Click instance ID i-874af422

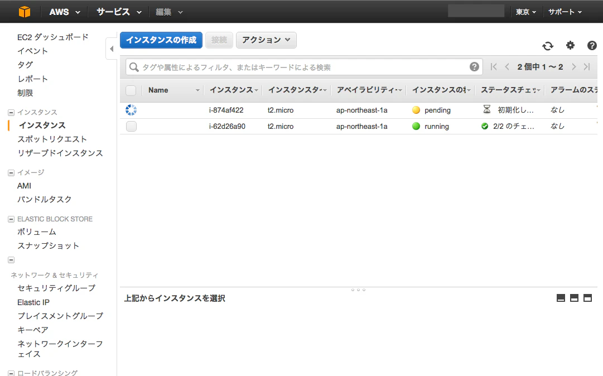click(x=226, y=110)
